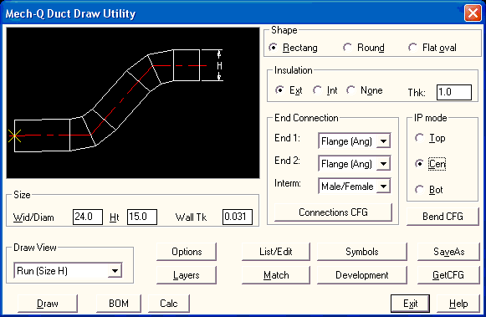Image resolution: width=486 pixels, height=317 pixels.
Task: Click the Wid/Diam input field
Action: (88, 217)
